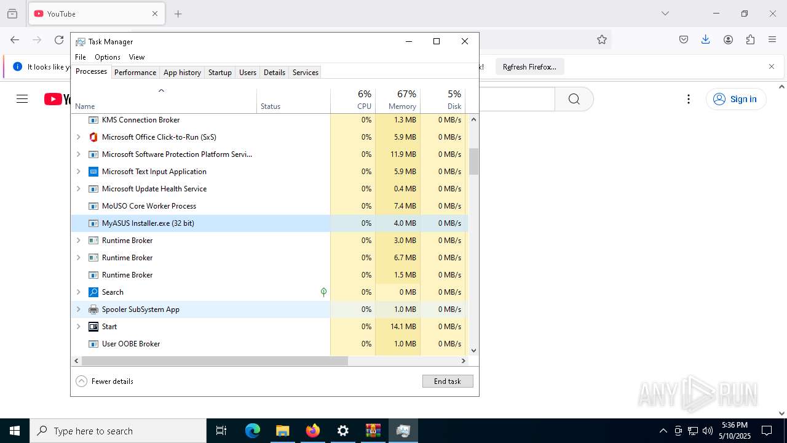This screenshot has width=787, height=443.
Task: Click the Microsoft Office Click-to-Run icon
Action: pyautogui.click(x=93, y=137)
